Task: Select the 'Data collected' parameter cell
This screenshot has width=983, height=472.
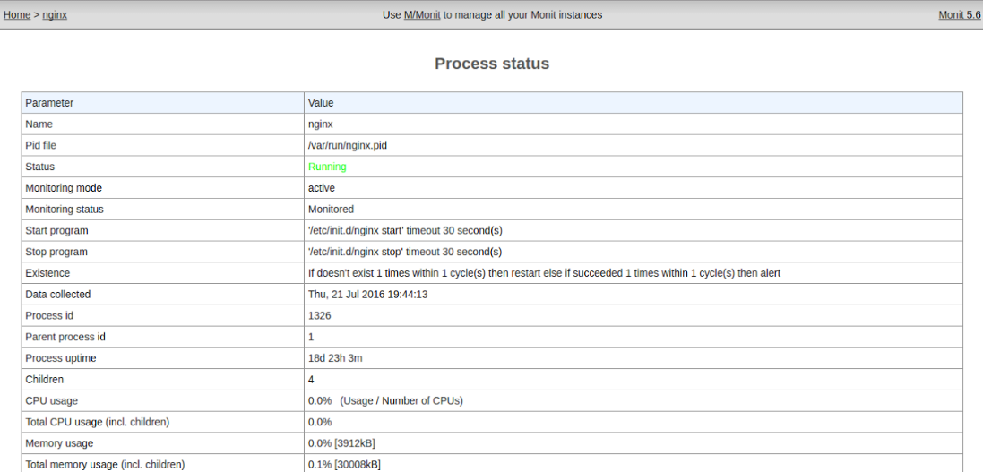Action: click(x=163, y=295)
